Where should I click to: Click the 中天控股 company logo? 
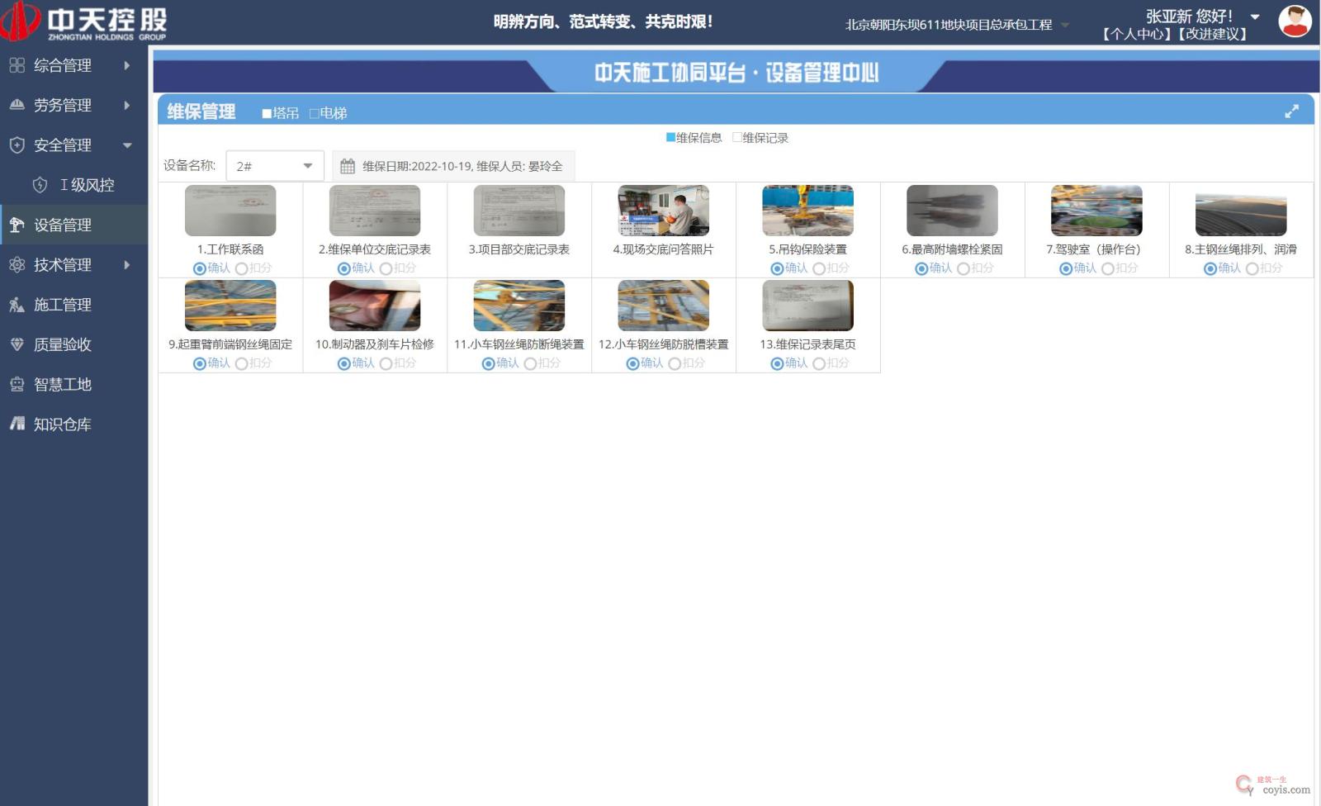pyautogui.click(x=83, y=22)
